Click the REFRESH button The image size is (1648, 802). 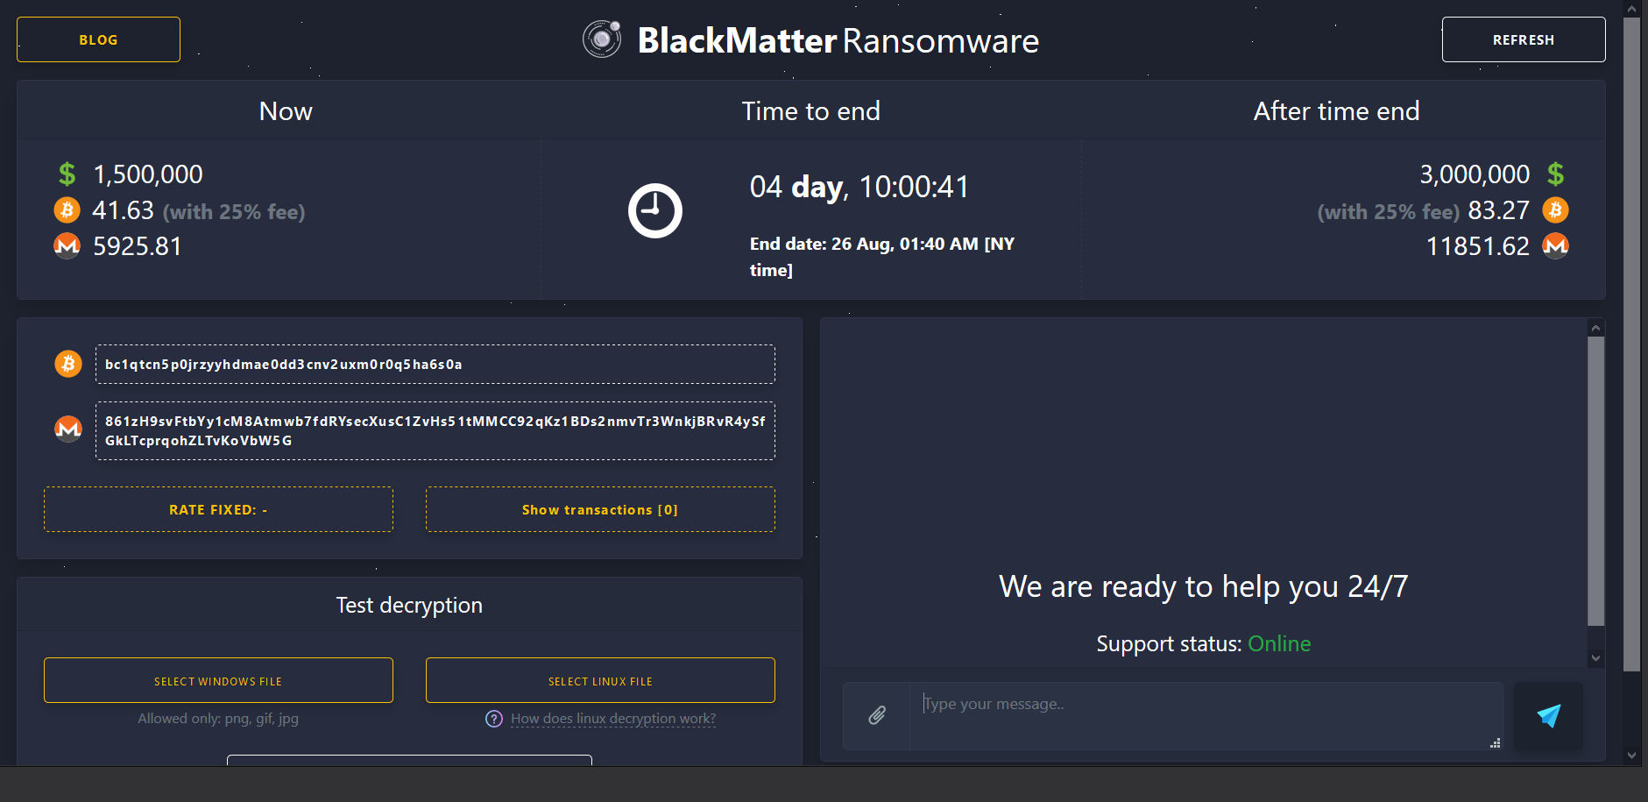[1524, 39]
